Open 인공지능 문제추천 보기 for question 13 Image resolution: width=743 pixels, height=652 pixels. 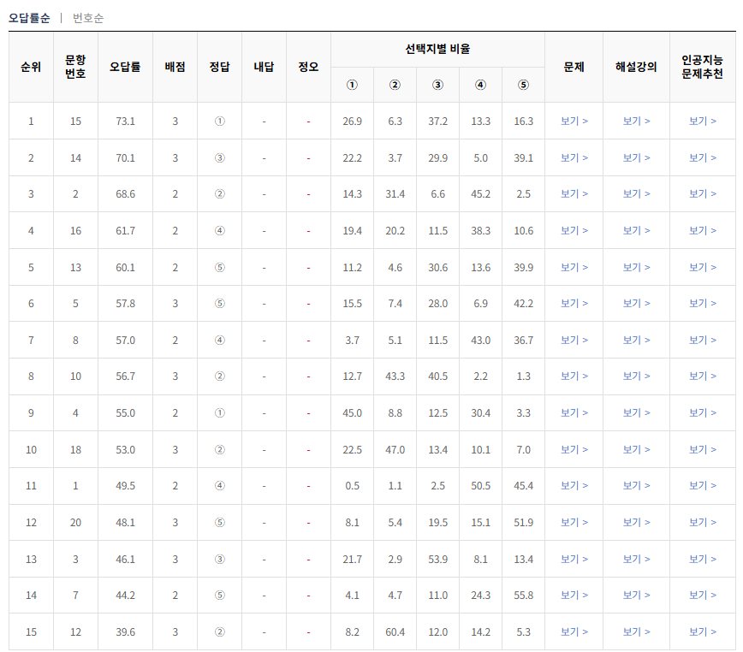(703, 267)
